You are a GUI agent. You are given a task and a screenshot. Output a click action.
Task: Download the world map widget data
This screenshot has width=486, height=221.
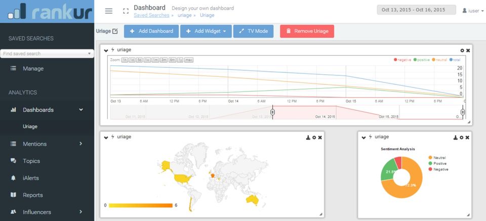[308, 138]
